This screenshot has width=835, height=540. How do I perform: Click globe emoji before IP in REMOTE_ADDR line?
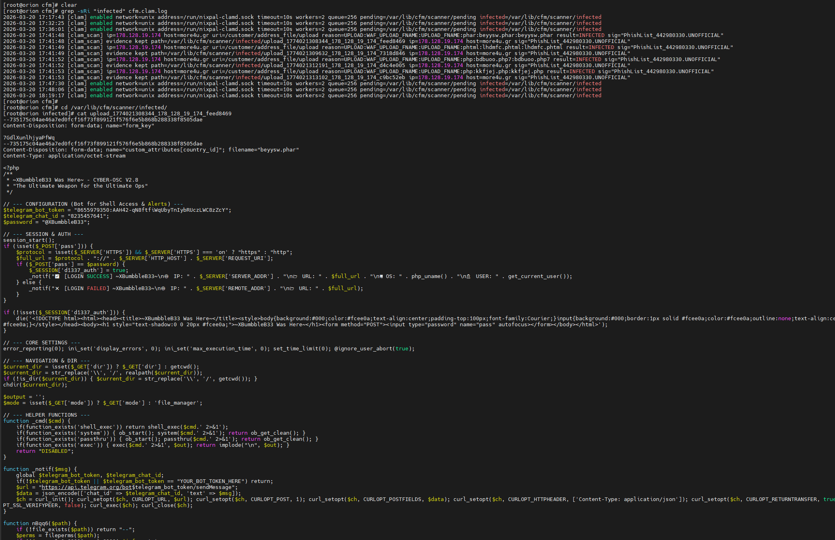pos(163,288)
